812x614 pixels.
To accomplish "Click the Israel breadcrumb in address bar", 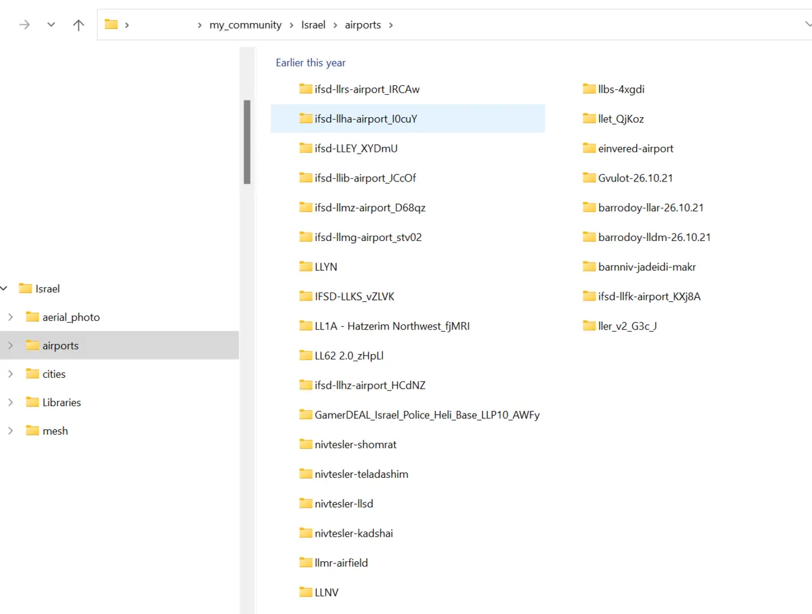I will [x=313, y=25].
